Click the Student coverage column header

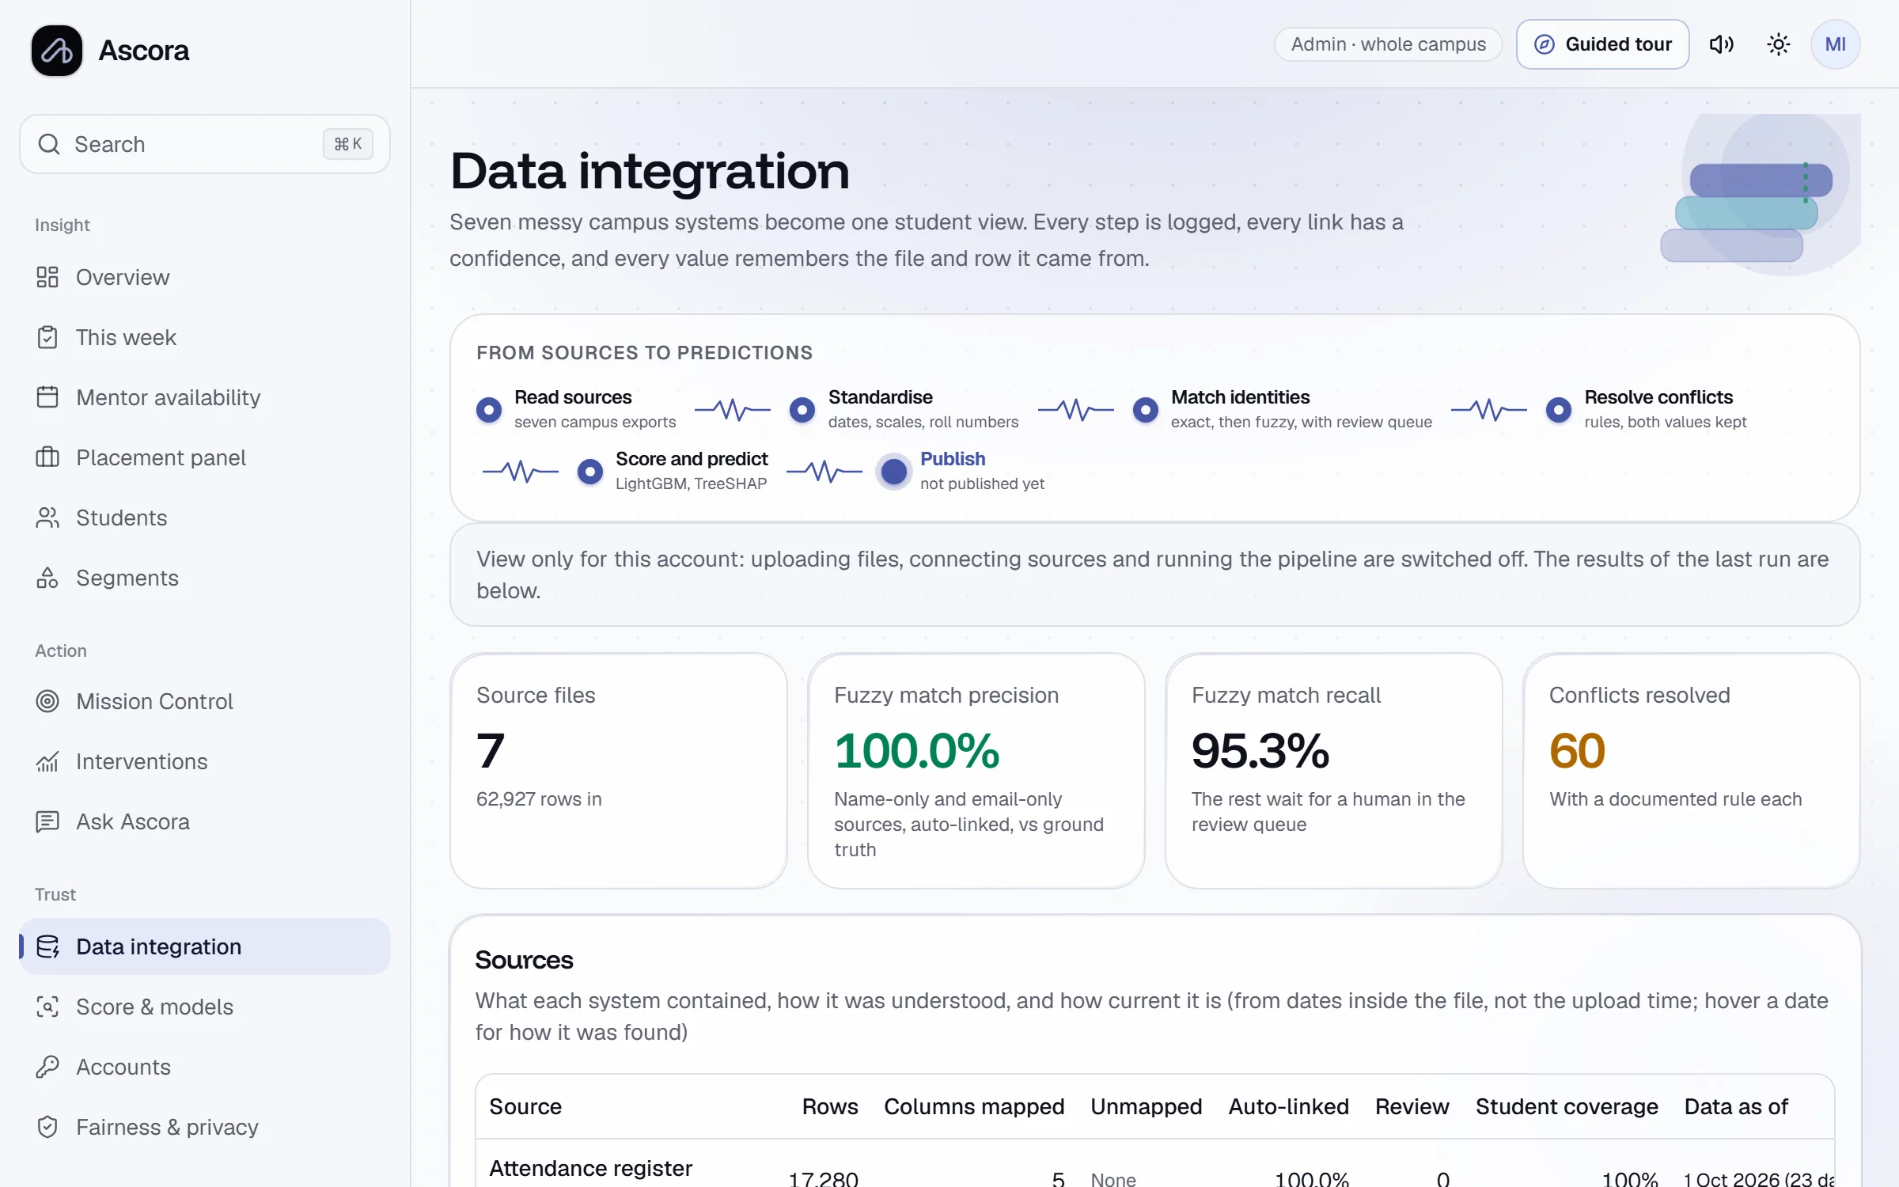pos(1567,1106)
